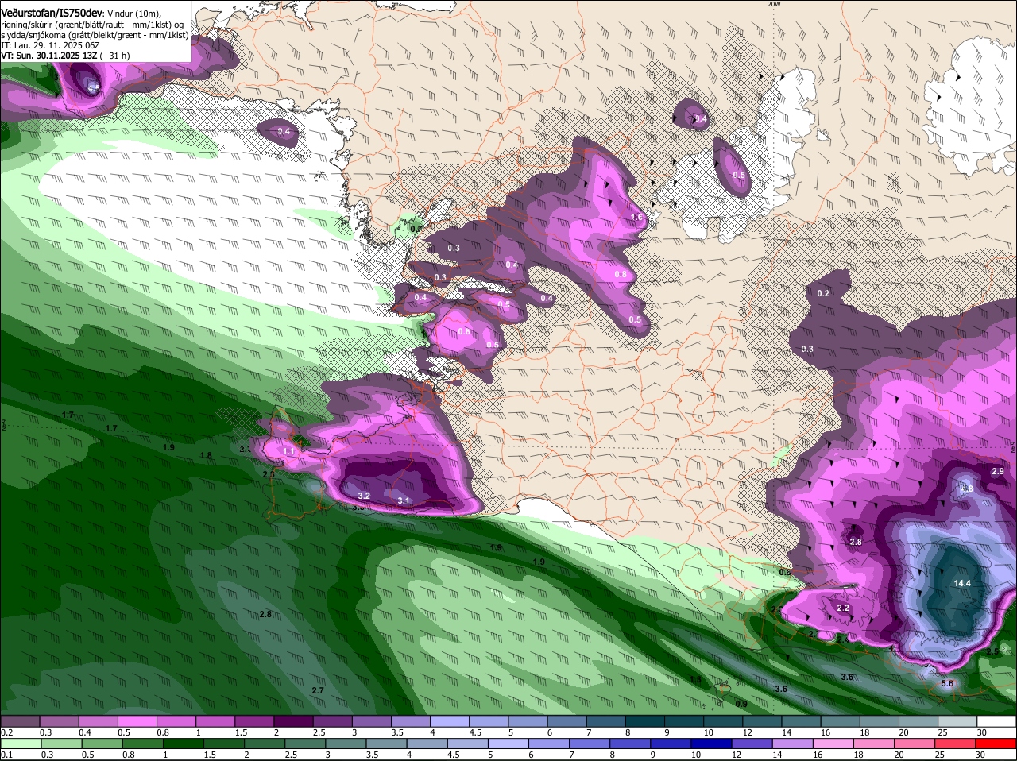Select the light purple swatch at 14 in rain legend

click(792, 744)
